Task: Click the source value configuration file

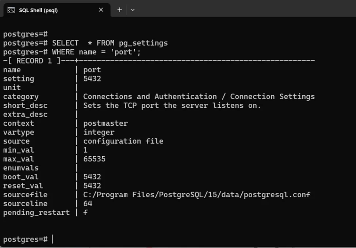Action: [123, 141]
